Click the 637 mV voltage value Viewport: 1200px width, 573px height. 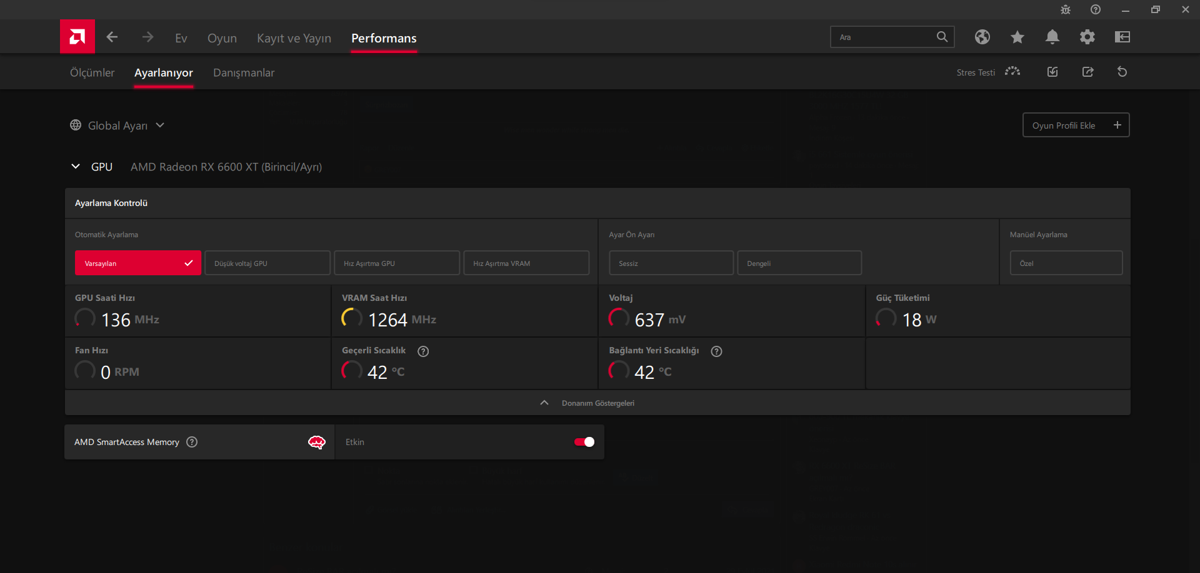[x=660, y=320]
